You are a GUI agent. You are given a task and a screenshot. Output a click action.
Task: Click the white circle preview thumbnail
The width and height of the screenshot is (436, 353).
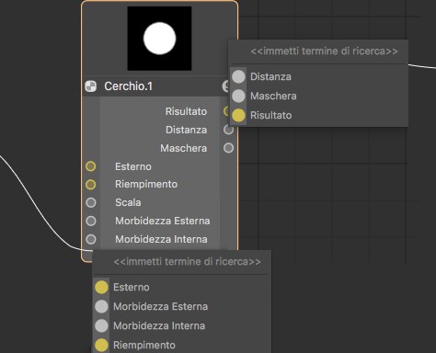159,39
